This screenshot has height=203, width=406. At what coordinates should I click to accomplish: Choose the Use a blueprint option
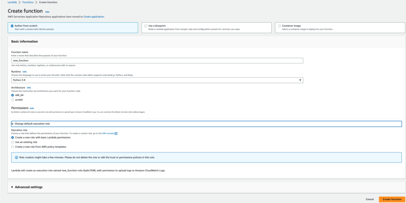tap(145, 26)
